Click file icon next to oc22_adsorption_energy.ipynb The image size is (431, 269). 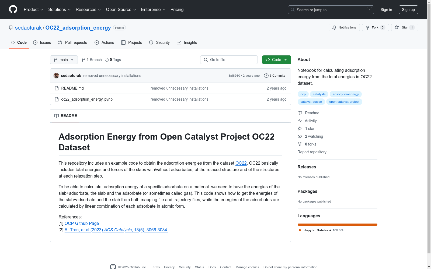tap(57, 99)
